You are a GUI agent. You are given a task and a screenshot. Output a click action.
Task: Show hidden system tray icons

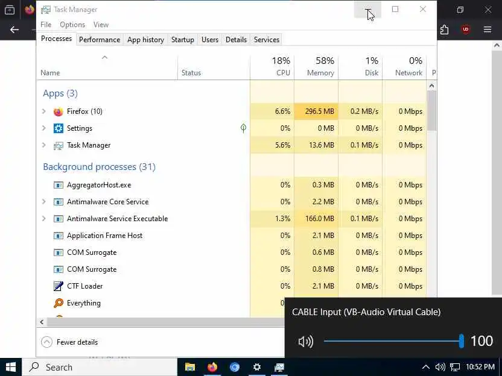point(425,367)
